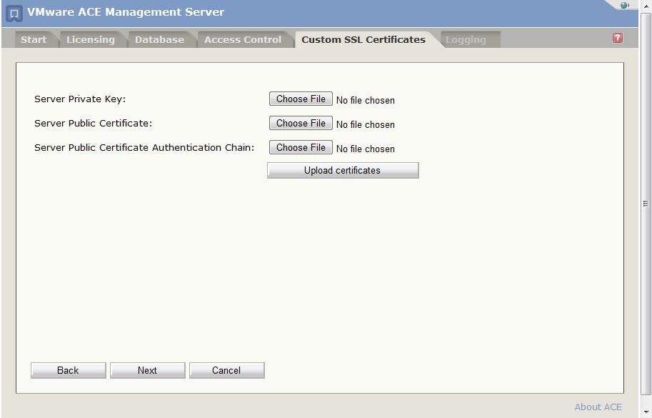Viewport: 652px width, 418px height.
Task: Choose file for Server Private Key
Action: click(301, 99)
